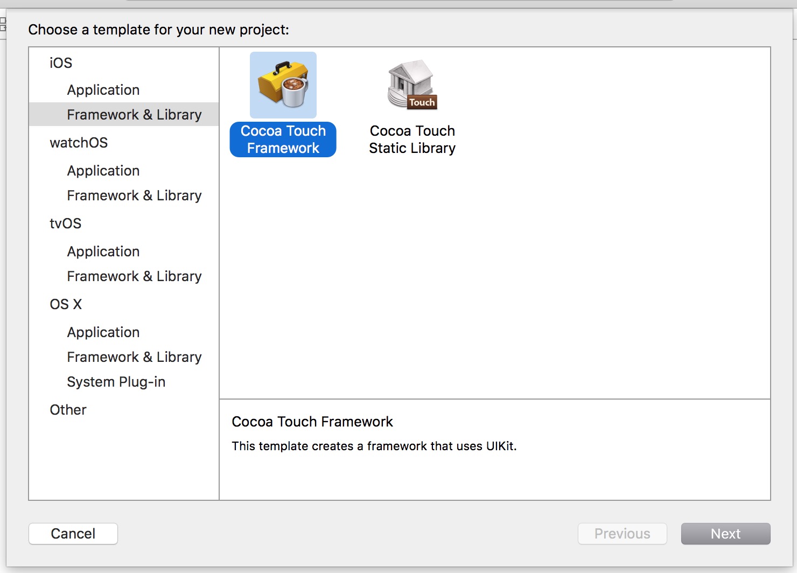This screenshot has height=573, width=797.
Task: Select tvOS Framework & Library category
Action: pyautogui.click(x=134, y=276)
